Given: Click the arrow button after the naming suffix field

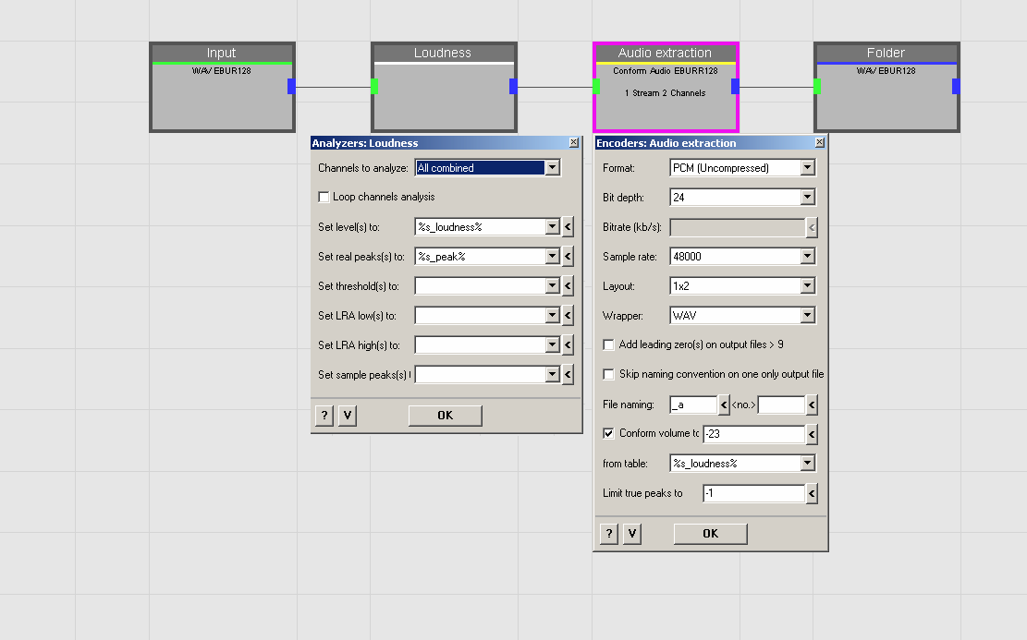Looking at the screenshot, I should [813, 405].
